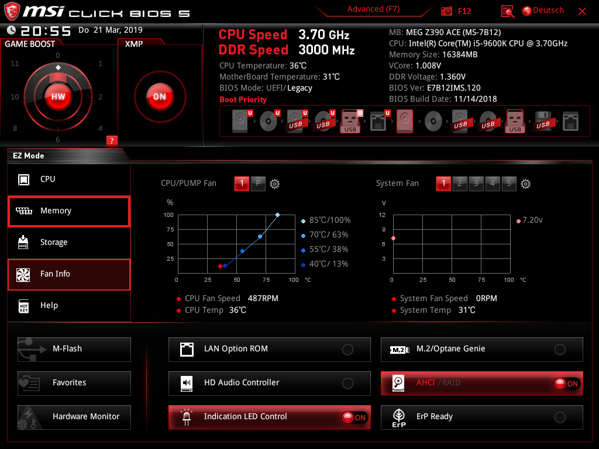Select System Fan 3
Viewport: 599px width, 449px height.
click(x=476, y=184)
